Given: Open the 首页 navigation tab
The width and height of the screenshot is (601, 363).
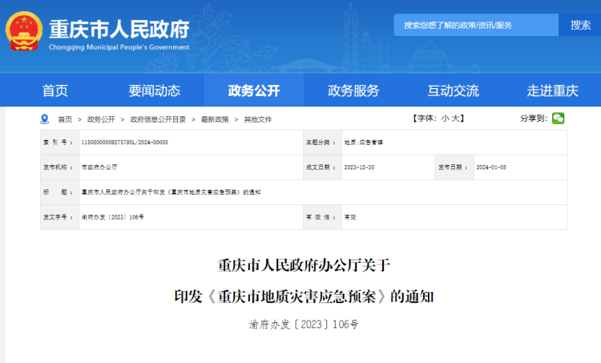Looking at the screenshot, I should (x=55, y=91).
